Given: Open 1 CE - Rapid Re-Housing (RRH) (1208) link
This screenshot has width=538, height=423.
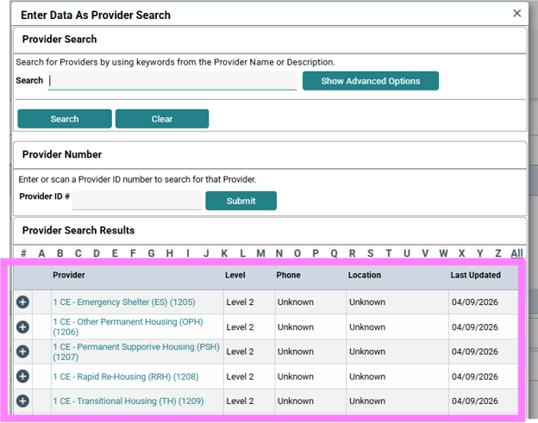Looking at the screenshot, I should coord(126,376).
